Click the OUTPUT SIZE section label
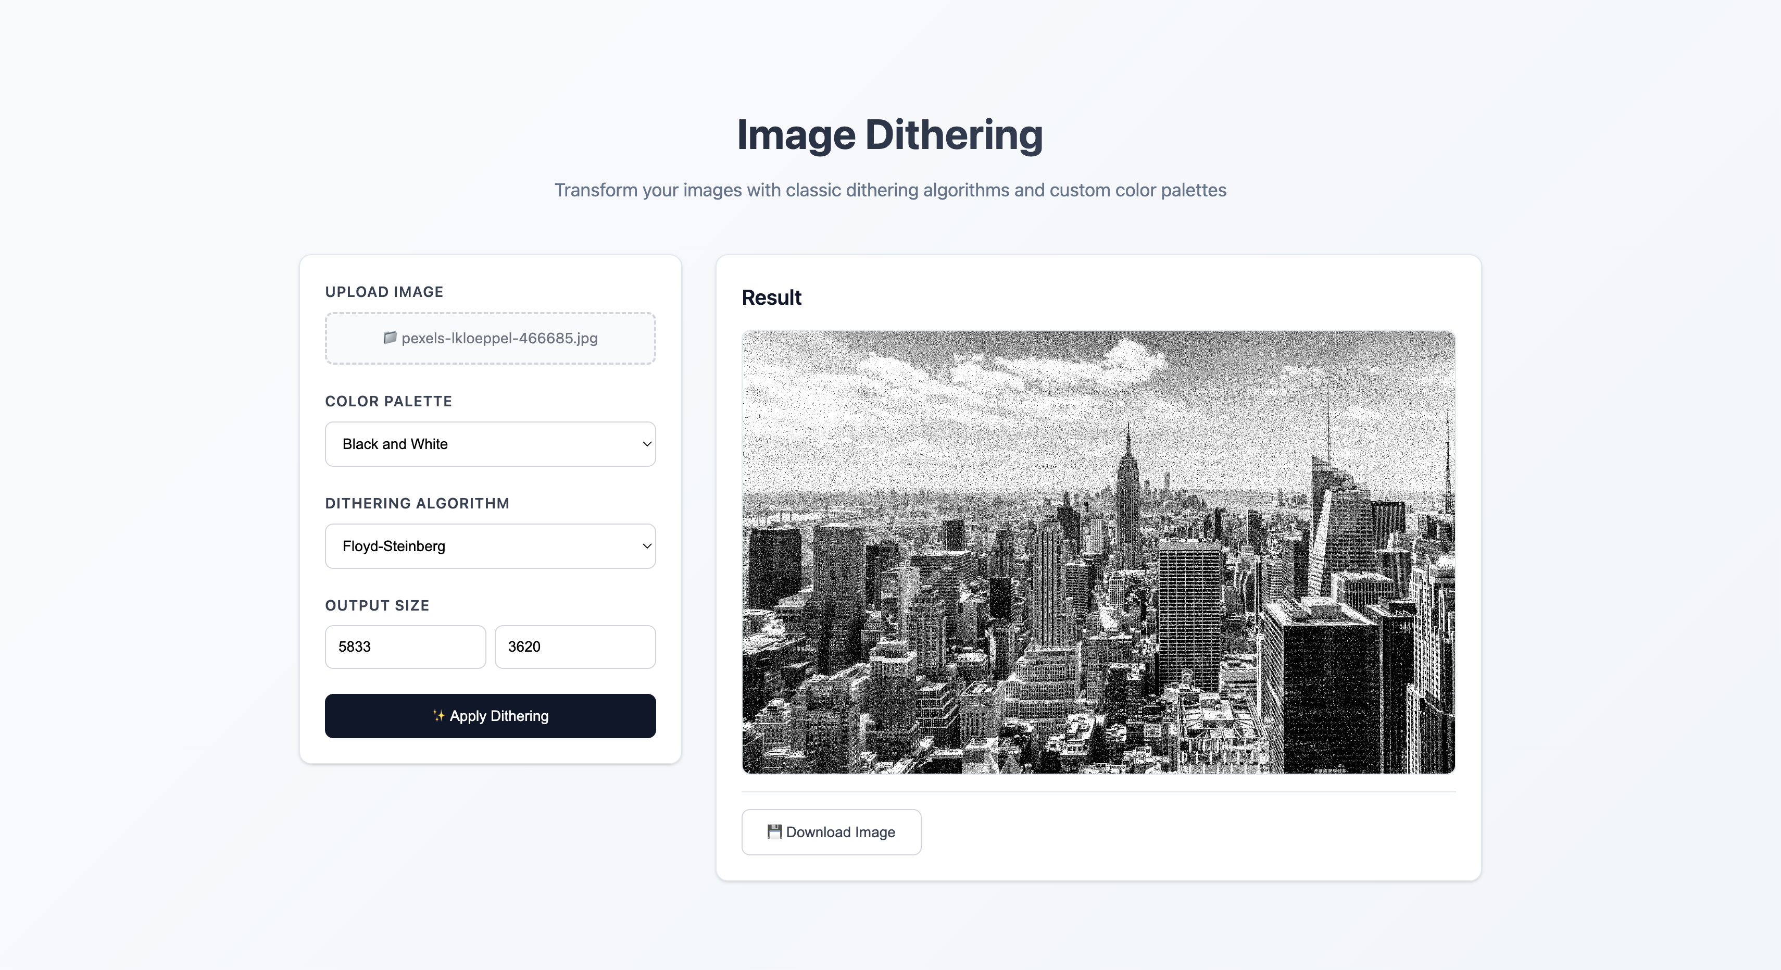 click(377, 605)
